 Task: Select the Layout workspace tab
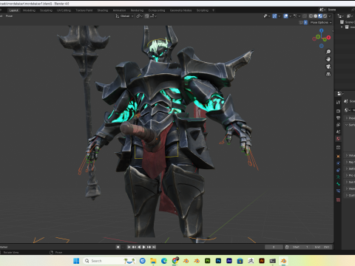pyautogui.click(x=14, y=10)
